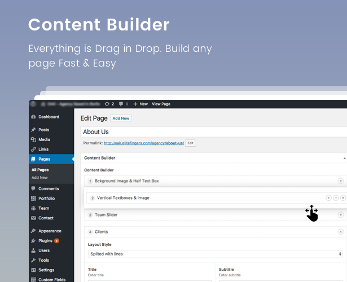Select the Pages menu item
Screen dimensions: 347x282
(51, 159)
